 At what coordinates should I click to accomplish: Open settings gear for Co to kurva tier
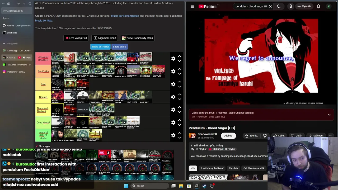coord(173,122)
